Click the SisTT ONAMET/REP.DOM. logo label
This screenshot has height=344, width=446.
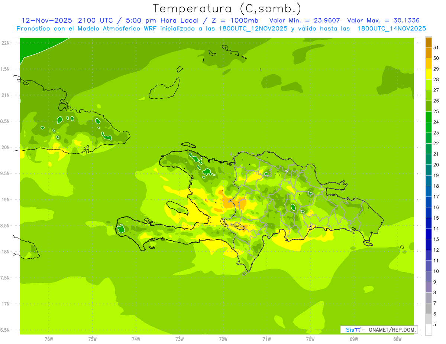tap(379, 330)
